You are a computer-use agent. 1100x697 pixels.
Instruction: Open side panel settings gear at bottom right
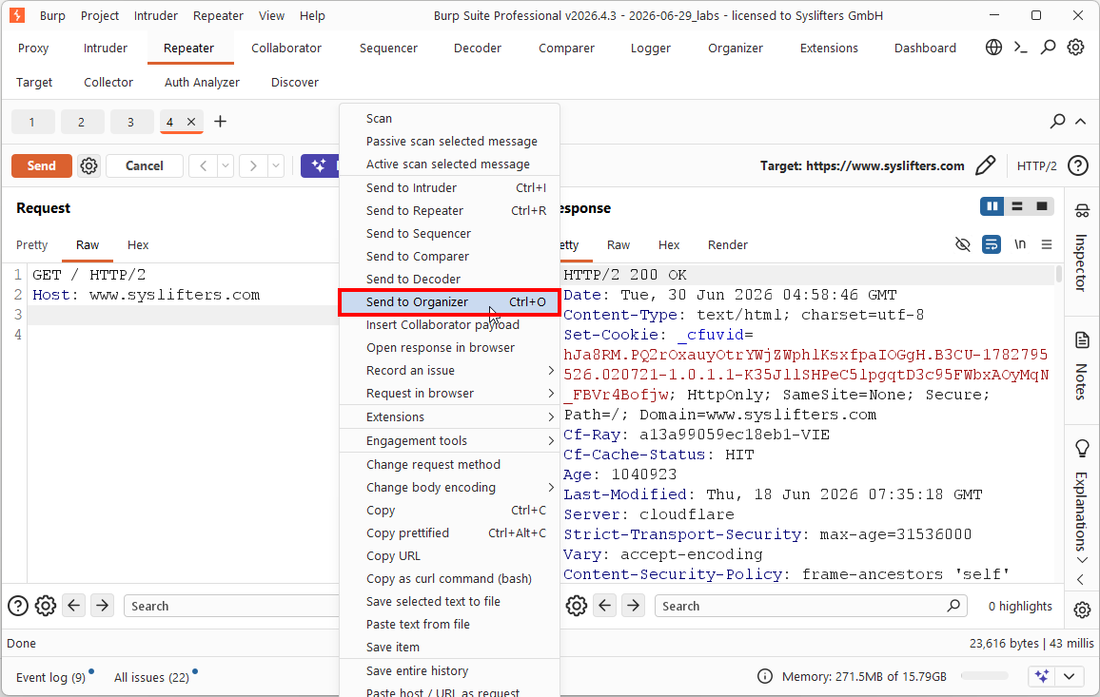(x=1082, y=610)
